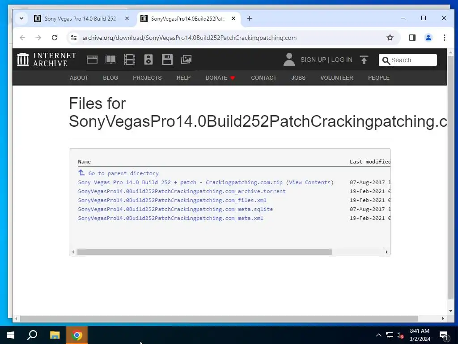Open Windows taskbar search
This screenshot has height=344, width=458.
click(x=32, y=335)
